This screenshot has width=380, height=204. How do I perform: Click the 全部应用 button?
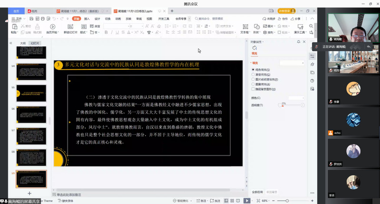click(x=257, y=192)
